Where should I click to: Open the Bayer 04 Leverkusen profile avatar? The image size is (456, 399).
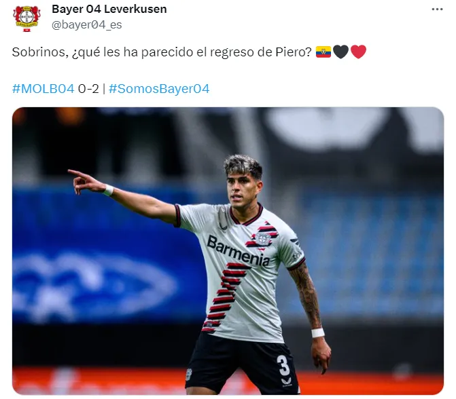[27, 18]
